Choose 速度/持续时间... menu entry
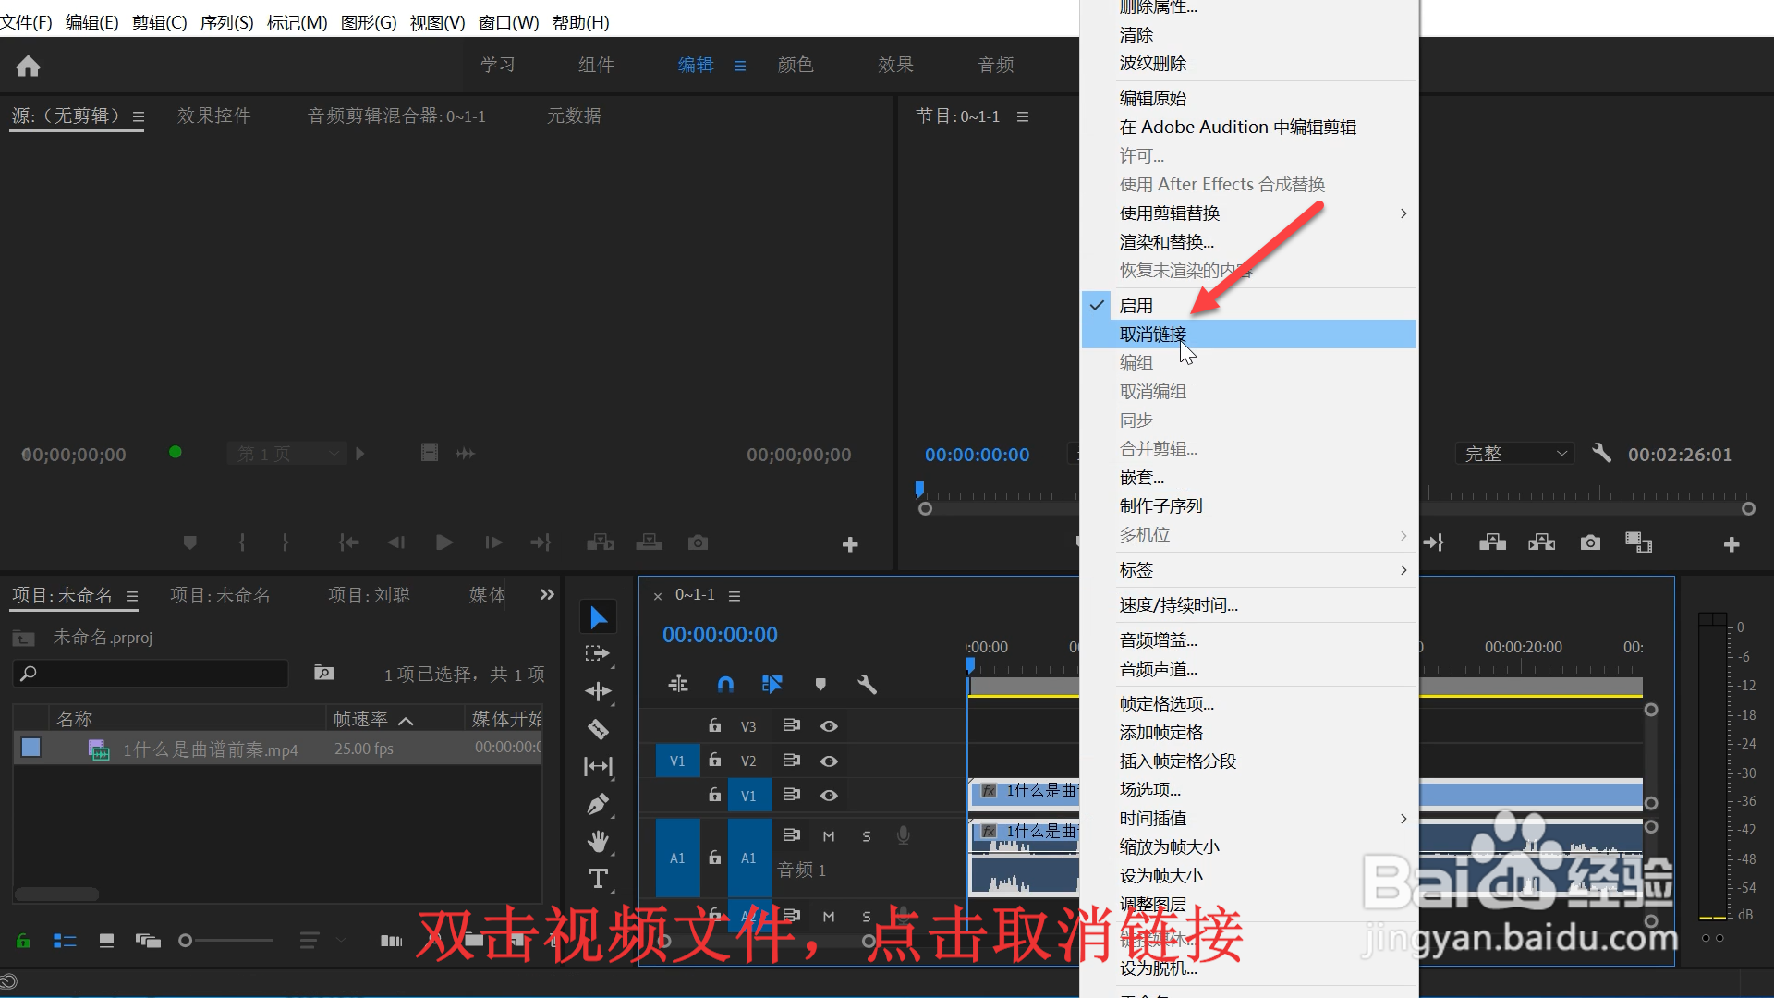Image resolution: width=1774 pixels, height=998 pixels. pos(1178,605)
